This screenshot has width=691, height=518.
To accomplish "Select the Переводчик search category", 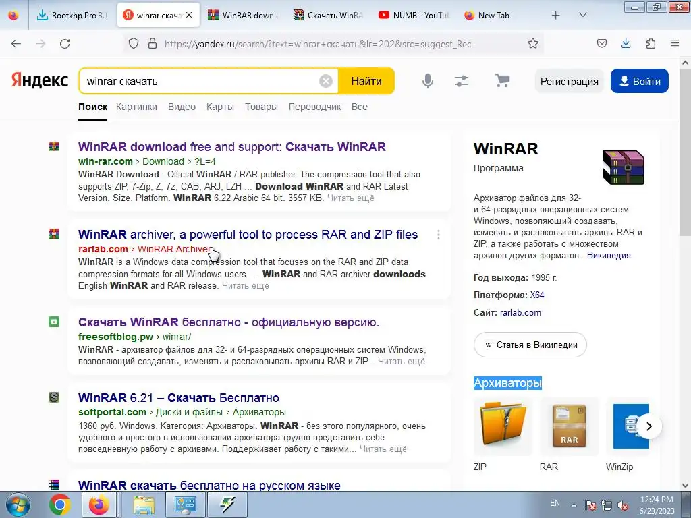I will pyautogui.click(x=314, y=107).
